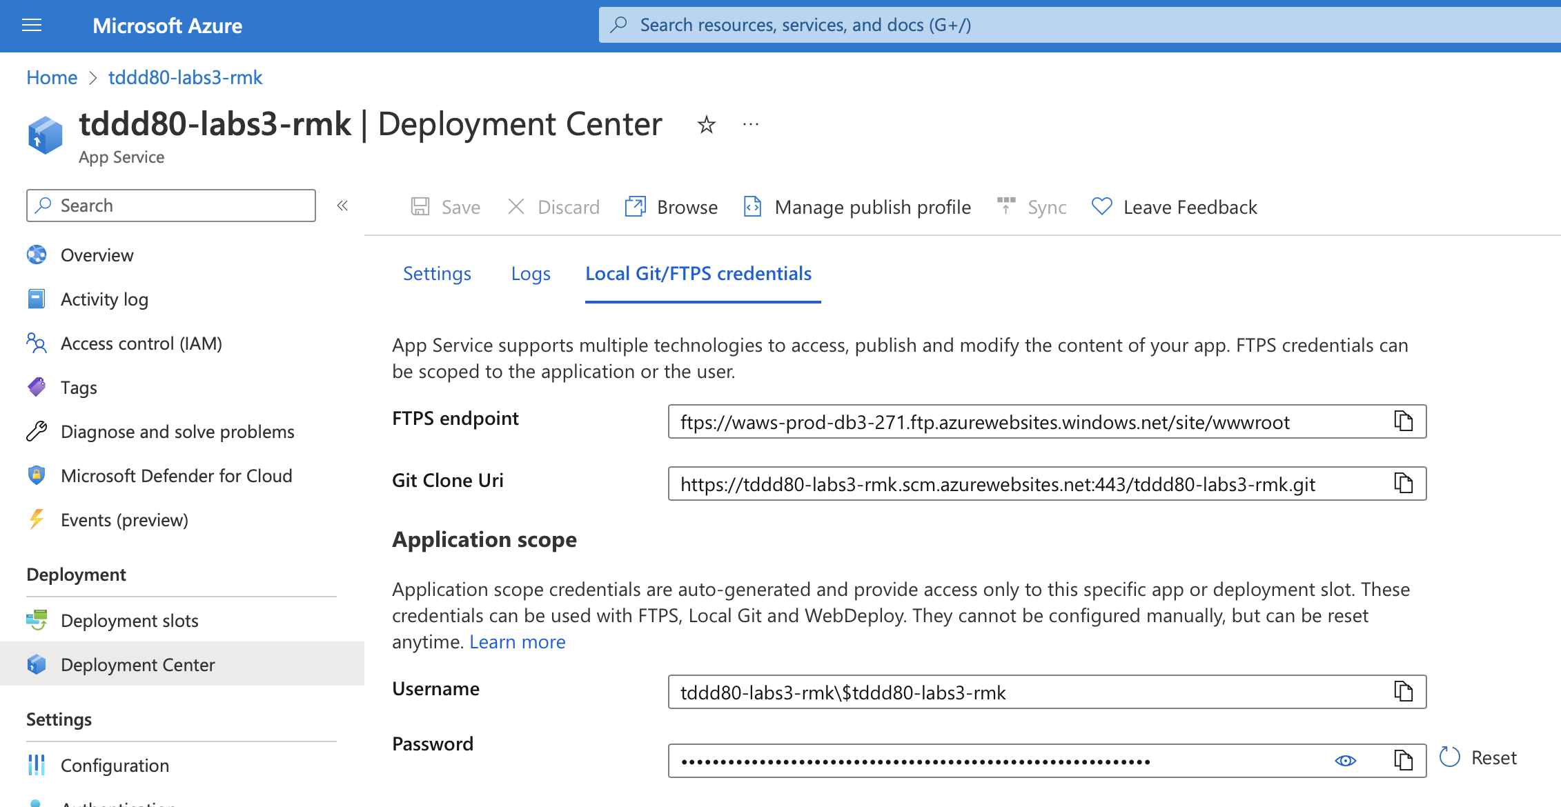Copy the Git Clone Uri

pyautogui.click(x=1404, y=484)
